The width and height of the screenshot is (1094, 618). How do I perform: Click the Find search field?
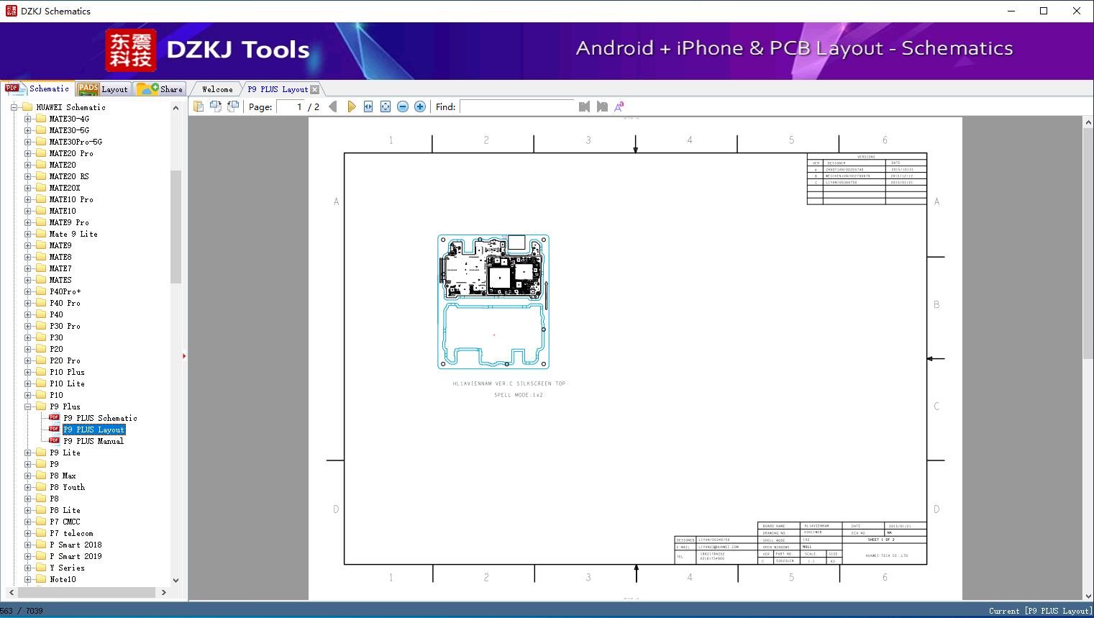(x=517, y=106)
